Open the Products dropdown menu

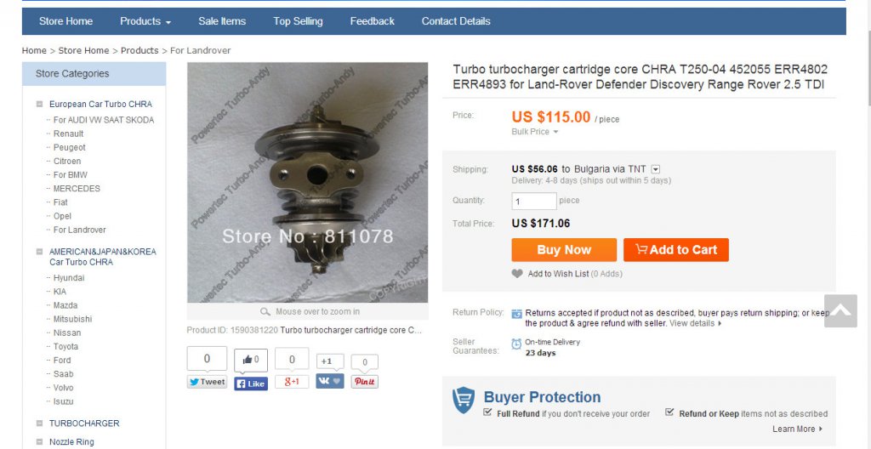(145, 21)
